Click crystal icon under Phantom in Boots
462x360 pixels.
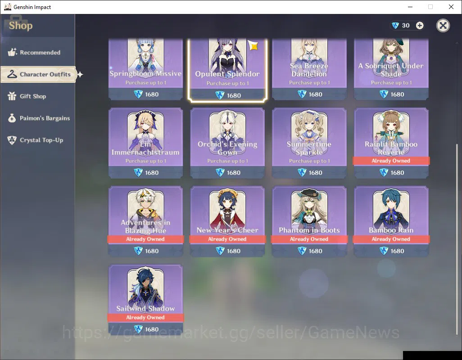tap(302, 251)
